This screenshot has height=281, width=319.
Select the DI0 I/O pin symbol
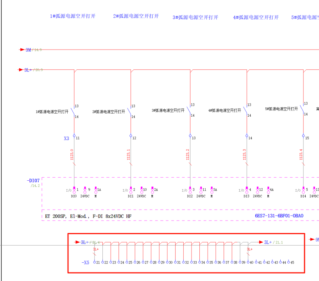coord(74,190)
